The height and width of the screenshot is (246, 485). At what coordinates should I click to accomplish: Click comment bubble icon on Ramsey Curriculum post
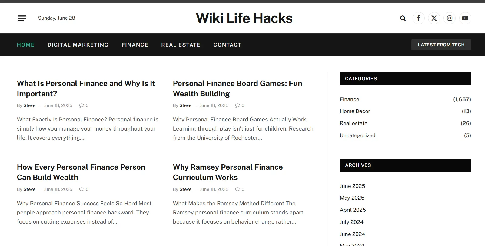coord(238,189)
